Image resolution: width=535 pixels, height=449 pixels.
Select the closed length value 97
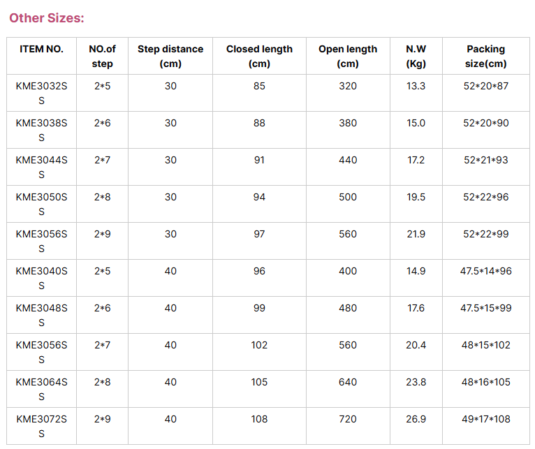coord(259,234)
